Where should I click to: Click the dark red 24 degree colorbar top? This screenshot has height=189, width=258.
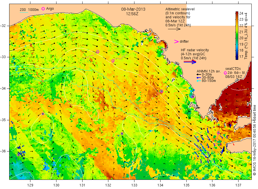click(x=237, y=13)
